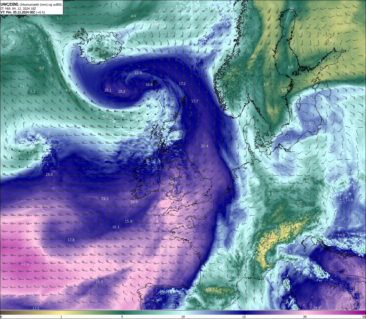Screen dimensions: 366x319
Task: Click the 23.9 value label
Action: 134,202
